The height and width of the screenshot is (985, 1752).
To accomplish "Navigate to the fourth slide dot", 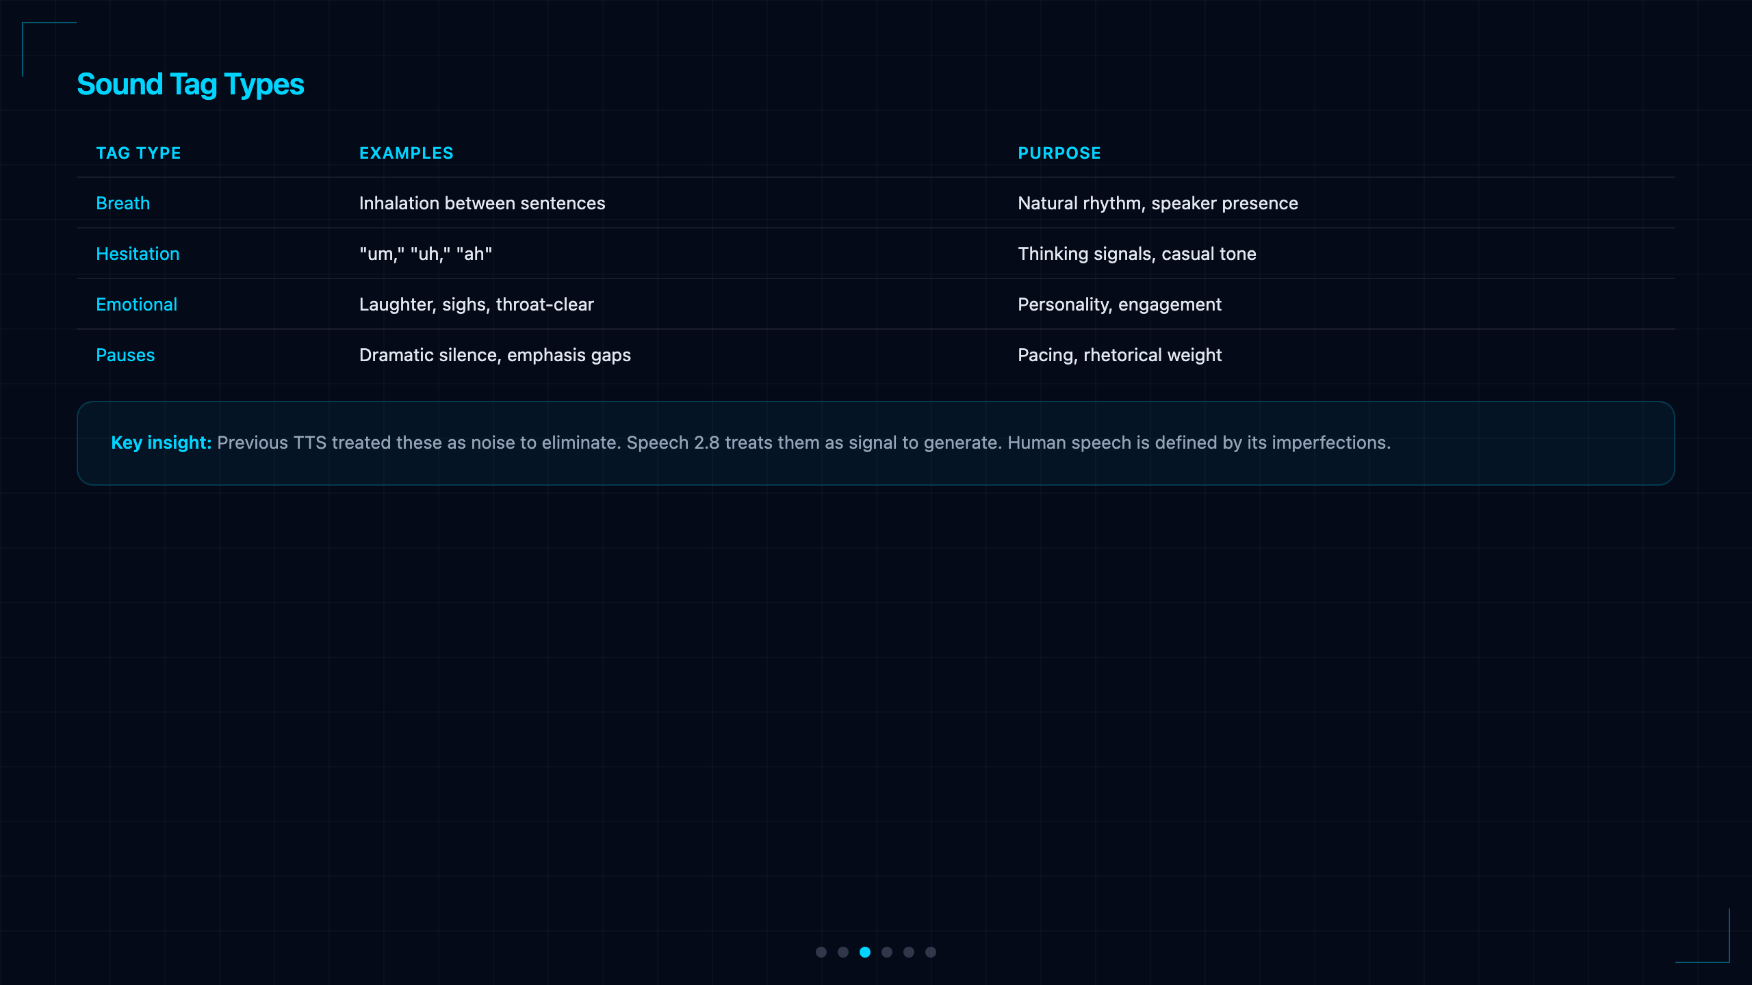I will 887,952.
